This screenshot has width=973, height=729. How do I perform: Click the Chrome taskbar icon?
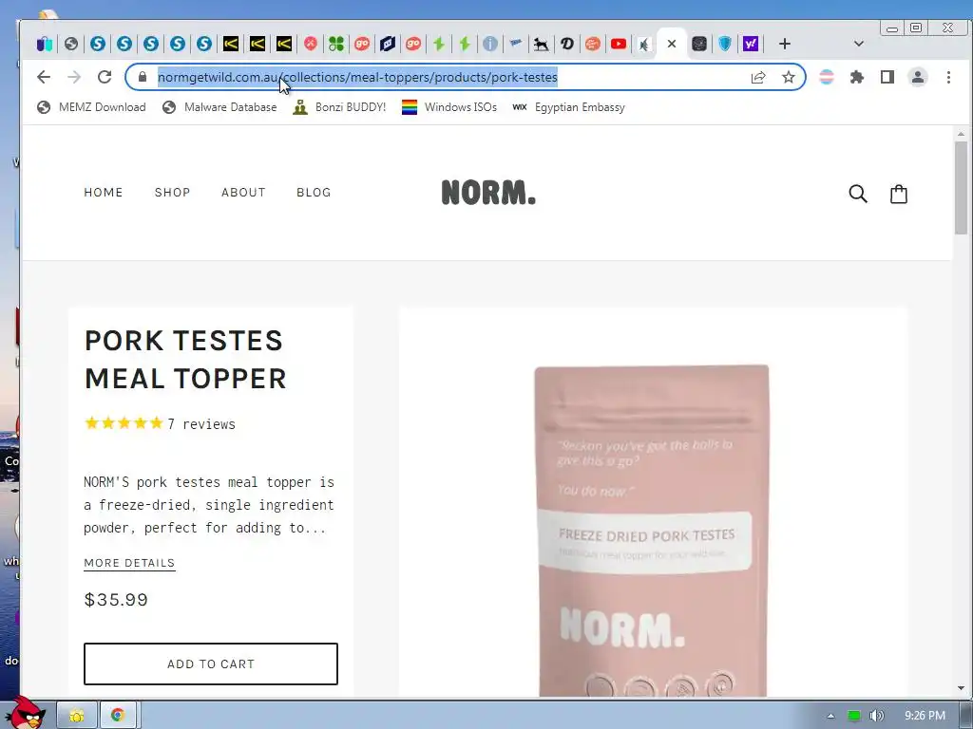click(118, 716)
